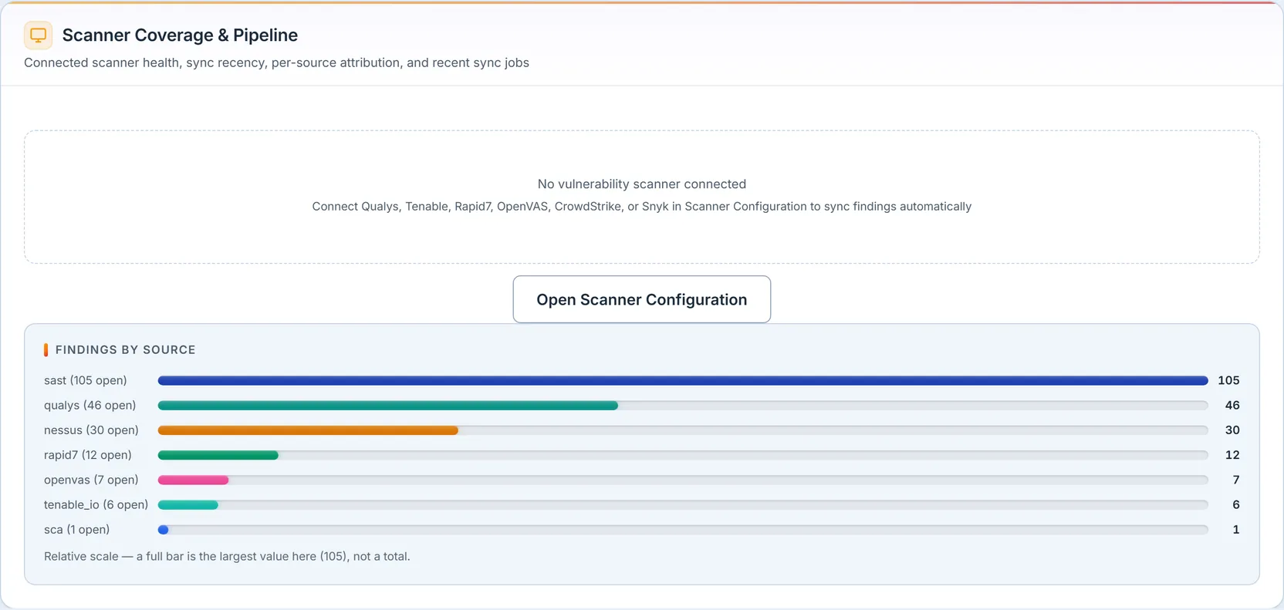The image size is (1284, 610).
Task: Click the sca blue dot bar
Action: click(x=164, y=530)
